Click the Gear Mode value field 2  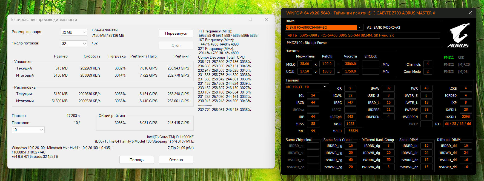pos(428,71)
